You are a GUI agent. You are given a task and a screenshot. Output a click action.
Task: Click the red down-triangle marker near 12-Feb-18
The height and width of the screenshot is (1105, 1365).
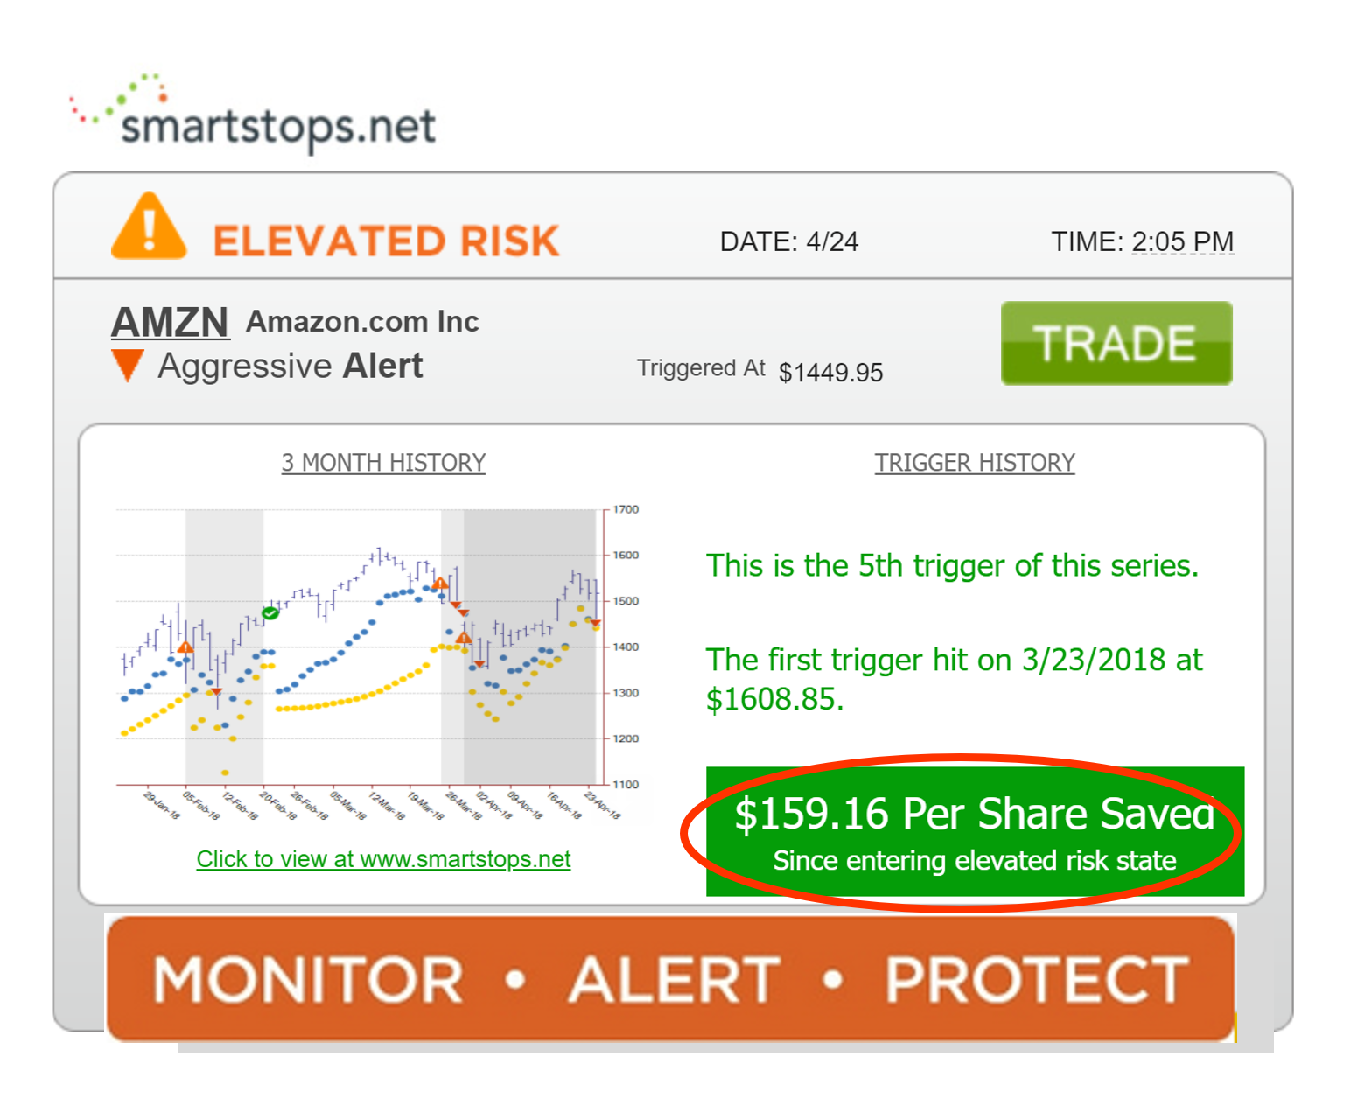tap(217, 693)
